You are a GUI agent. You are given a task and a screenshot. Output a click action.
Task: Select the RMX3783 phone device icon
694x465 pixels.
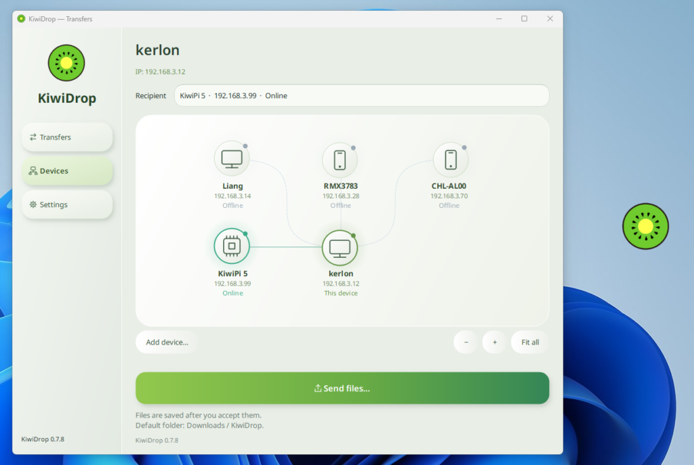pyautogui.click(x=340, y=160)
